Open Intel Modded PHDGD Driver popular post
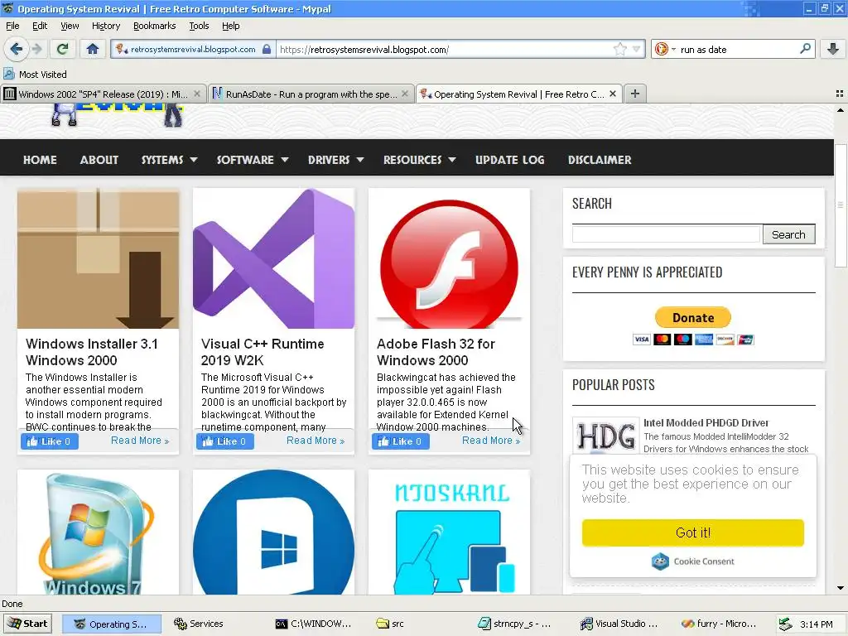The image size is (848, 636). pyautogui.click(x=706, y=423)
